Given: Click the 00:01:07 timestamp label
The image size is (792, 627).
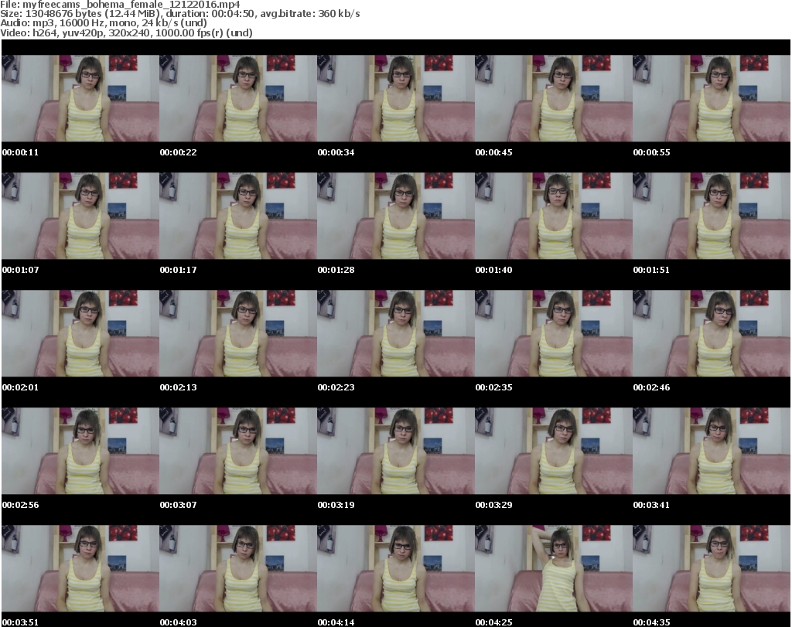Looking at the screenshot, I should (x=20, y=270).
